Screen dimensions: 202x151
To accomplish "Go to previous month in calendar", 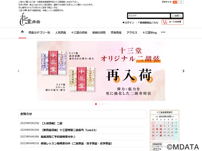I will (157, 117).
